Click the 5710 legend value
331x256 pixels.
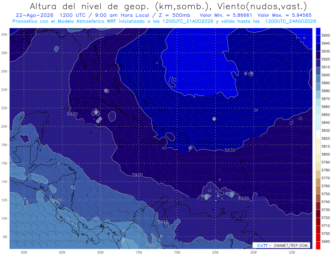click(x=326, y=226)
